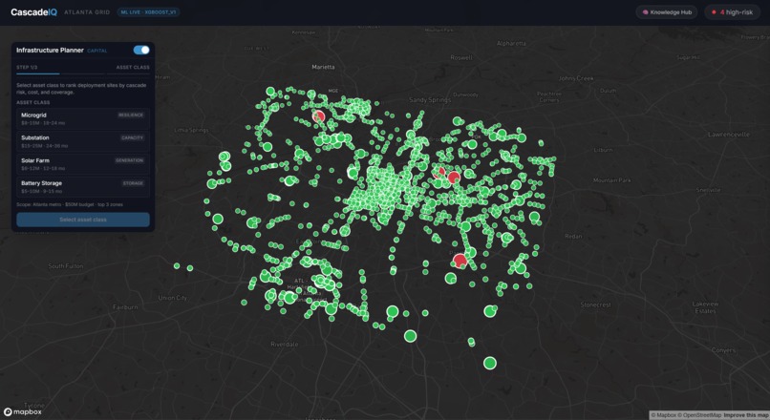Click the Improve this map link
This screenshot has width=770, height=420.
point(745,415)
